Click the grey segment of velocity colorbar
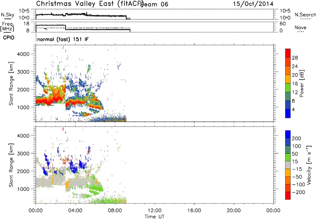Image resolution: width=316 pixels, height=219 pixels. coord(288,165)
